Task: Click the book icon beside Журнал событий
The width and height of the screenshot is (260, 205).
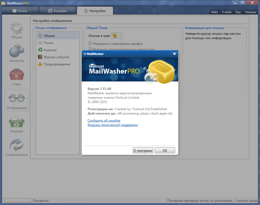Action: [x=40, y=57]
